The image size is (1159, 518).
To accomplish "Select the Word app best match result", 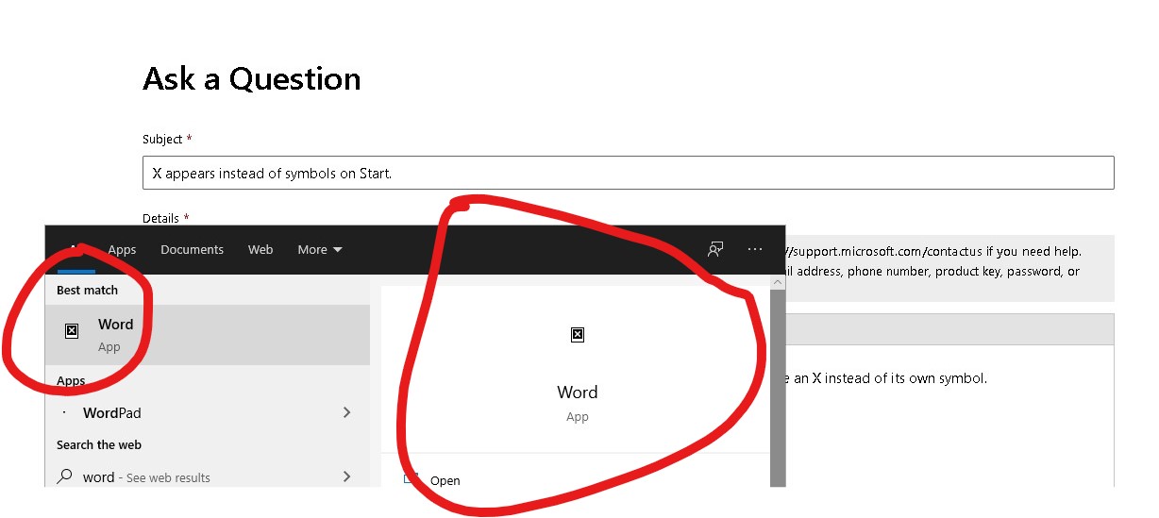I will (208, 335).
